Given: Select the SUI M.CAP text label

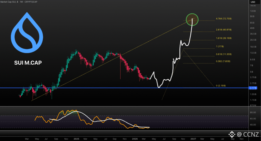Looking at the screenshot, I should [x=28, y=63].
